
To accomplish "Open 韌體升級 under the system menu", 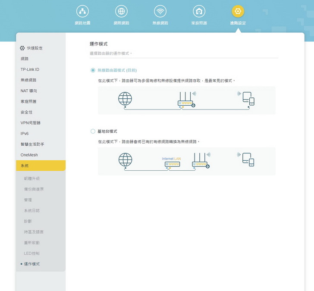I will (x=31, y=178).
